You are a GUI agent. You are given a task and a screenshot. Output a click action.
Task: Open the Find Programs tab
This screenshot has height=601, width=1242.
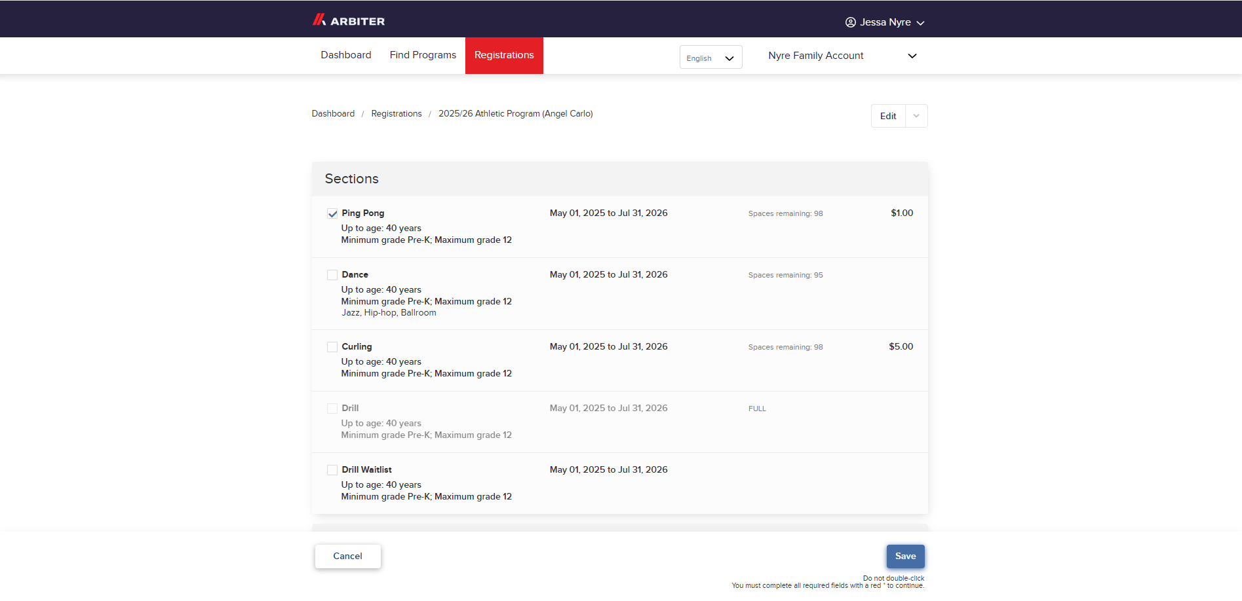pos(423,55)
